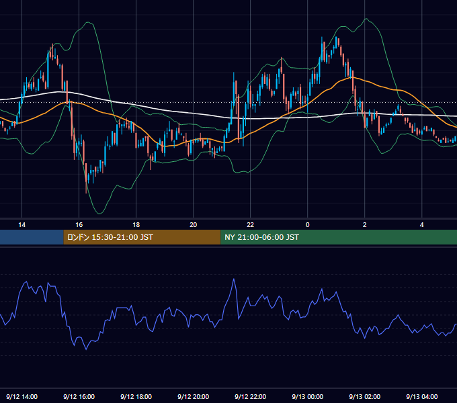Click the 2 hour label on price chart axis
457x403 pixels.
coord(365,225)
